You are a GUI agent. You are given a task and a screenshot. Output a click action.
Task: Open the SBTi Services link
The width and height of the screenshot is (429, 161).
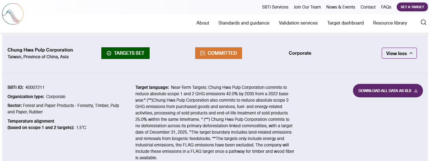coord(275,7)
